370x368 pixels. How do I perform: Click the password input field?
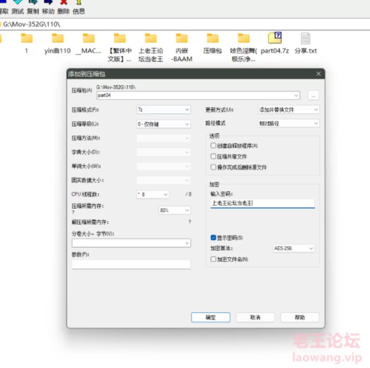(262, 203)
